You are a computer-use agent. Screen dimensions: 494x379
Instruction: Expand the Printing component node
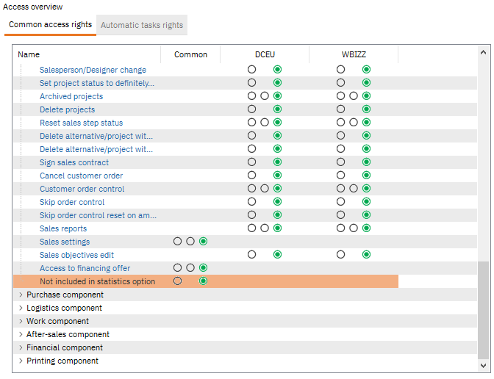(20, 361)
